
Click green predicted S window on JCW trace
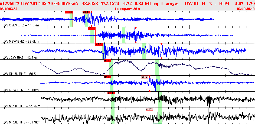tap(144, 51)
